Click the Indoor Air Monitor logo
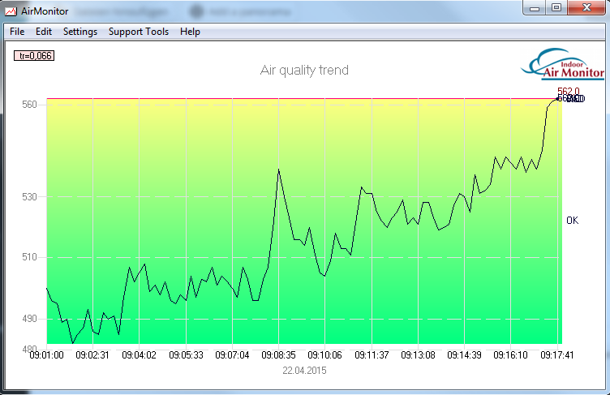The height and width of the screenshot is (395, 610). (563, 63)
